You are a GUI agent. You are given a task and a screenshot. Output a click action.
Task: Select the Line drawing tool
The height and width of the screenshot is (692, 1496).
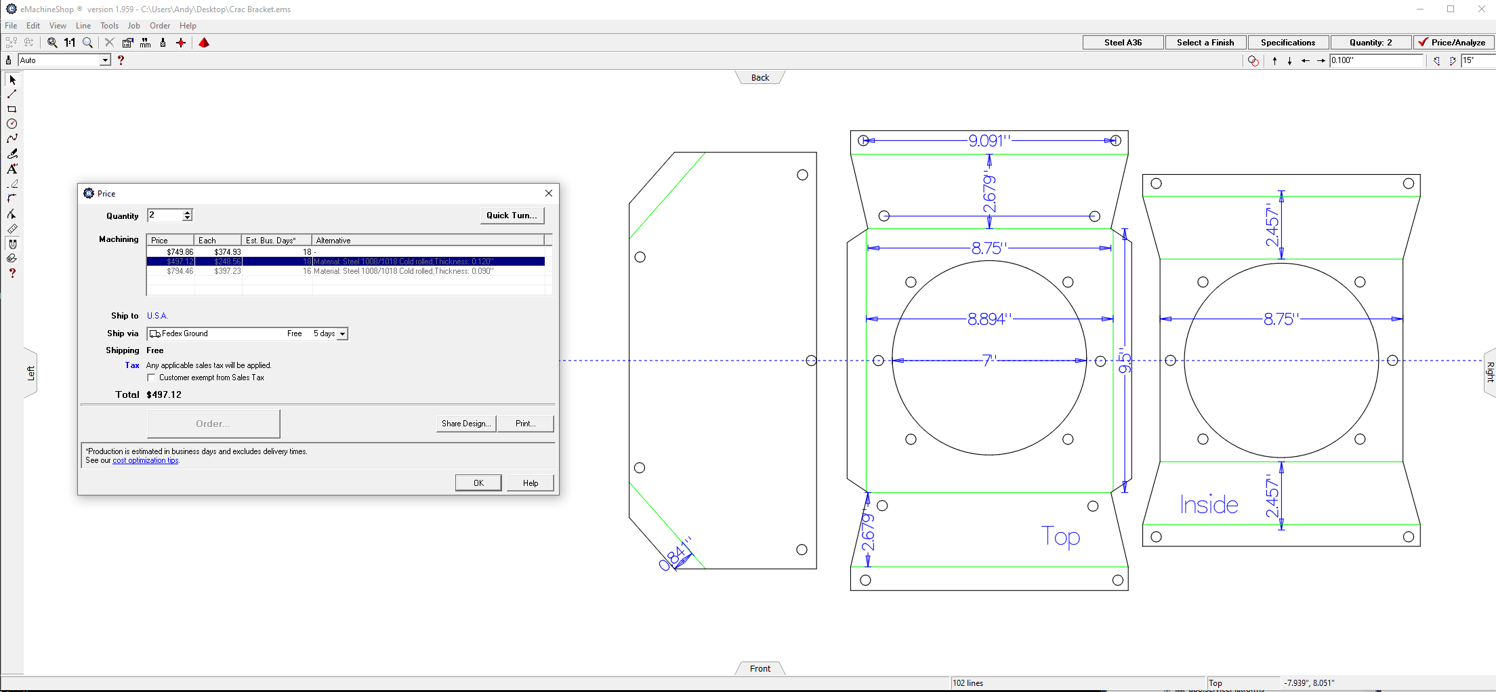coord(12,94)
